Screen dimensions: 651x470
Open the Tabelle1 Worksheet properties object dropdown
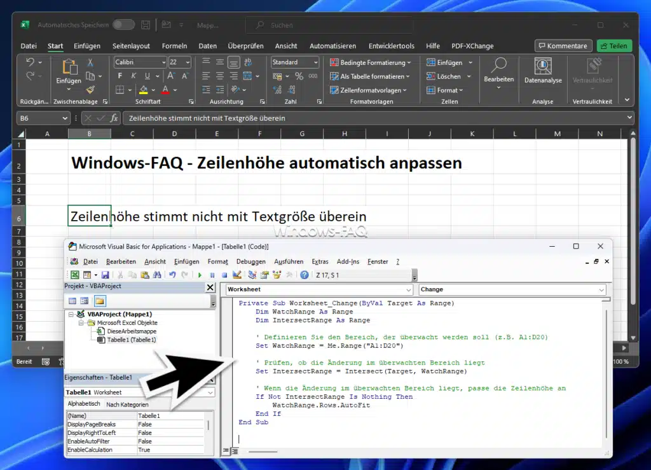[x=210, y=392]
